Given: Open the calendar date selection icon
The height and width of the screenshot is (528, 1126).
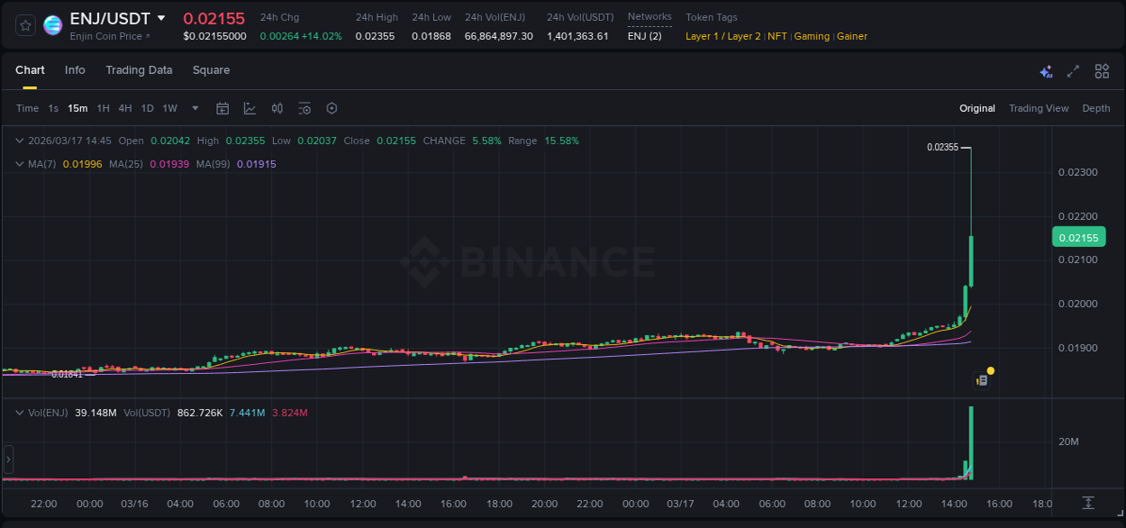Looking at the screenshot, I should point(222,107).
